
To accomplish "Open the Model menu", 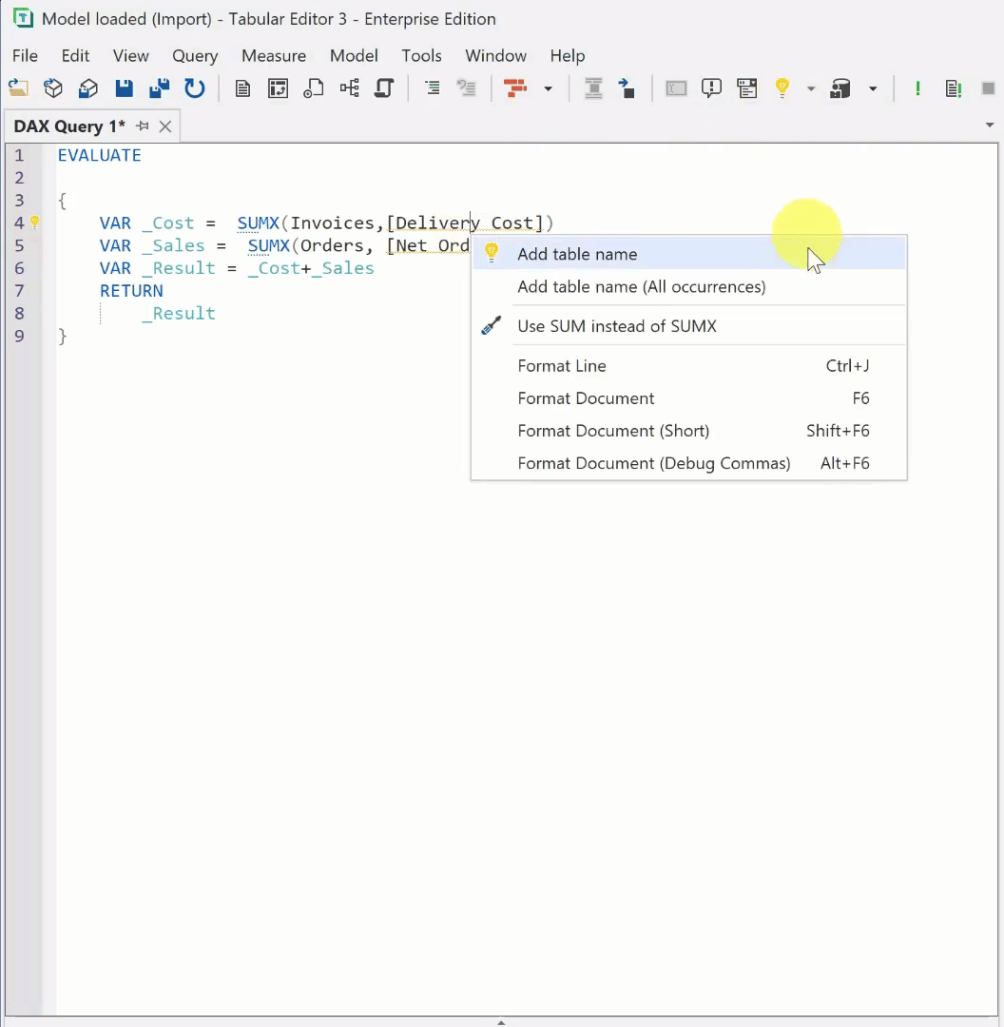I will point(354,56).
